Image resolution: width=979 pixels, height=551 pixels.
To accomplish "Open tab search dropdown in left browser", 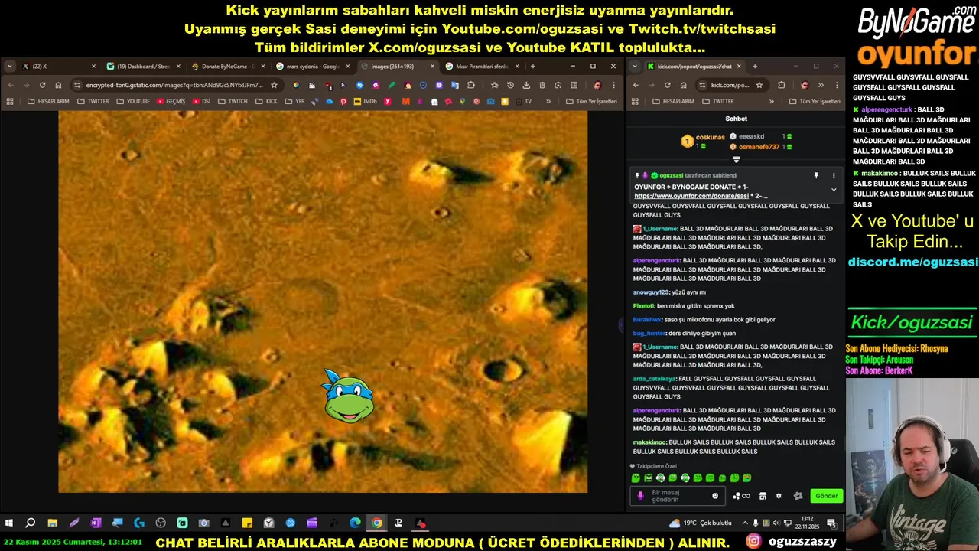I will pyautogui.click(x=10, y=67).
